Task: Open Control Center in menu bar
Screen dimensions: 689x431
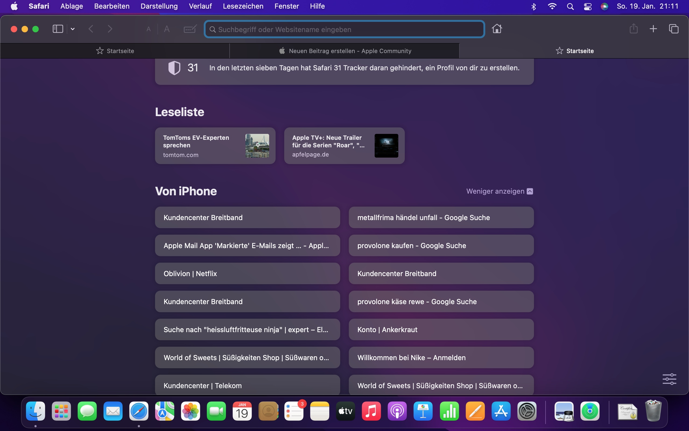Action: (588, 6)
